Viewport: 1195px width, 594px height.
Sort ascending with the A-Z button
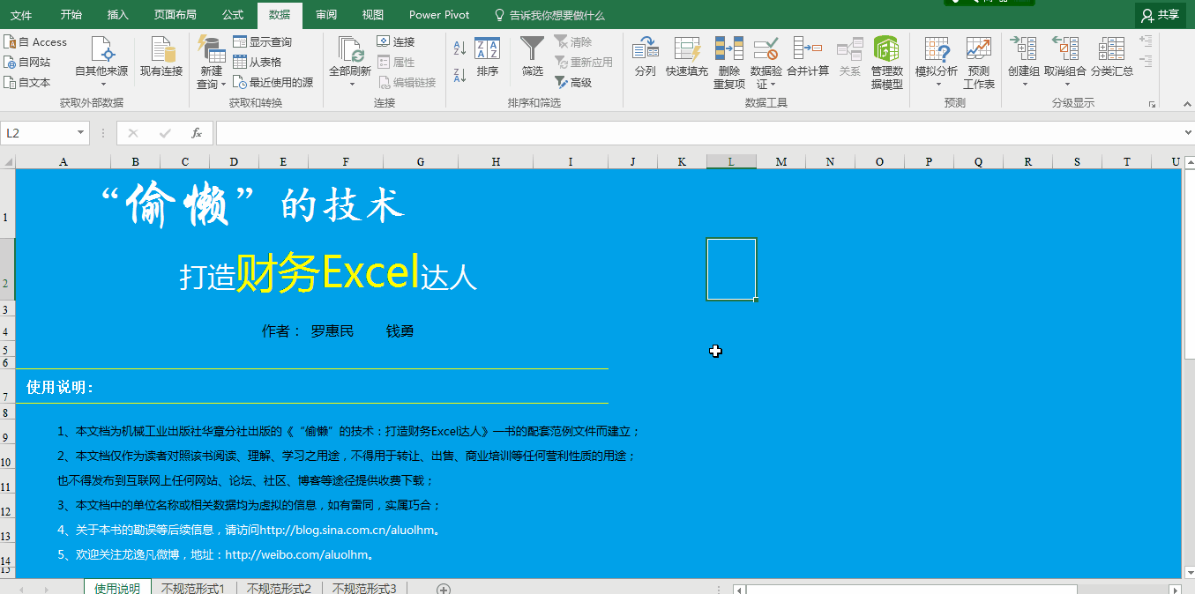point(459,48)
